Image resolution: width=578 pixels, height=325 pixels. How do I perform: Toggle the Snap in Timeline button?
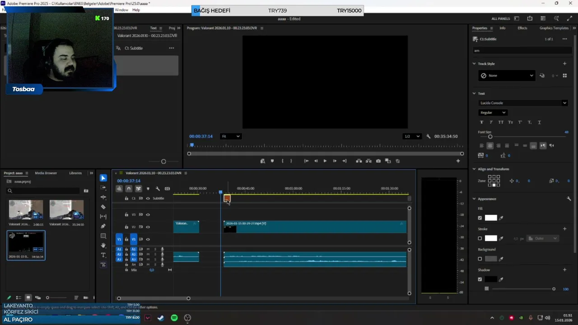pyautogui.click(x=129, y=189)
